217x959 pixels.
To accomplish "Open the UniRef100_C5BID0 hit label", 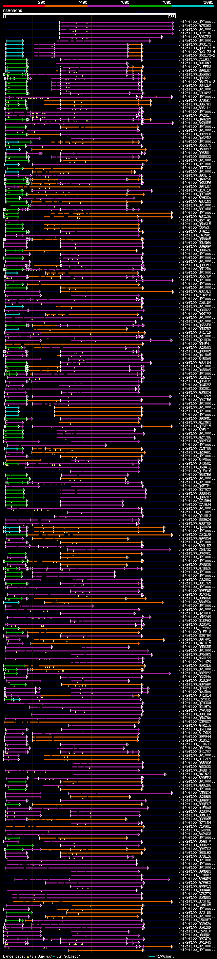I will [x=195, y=302].
